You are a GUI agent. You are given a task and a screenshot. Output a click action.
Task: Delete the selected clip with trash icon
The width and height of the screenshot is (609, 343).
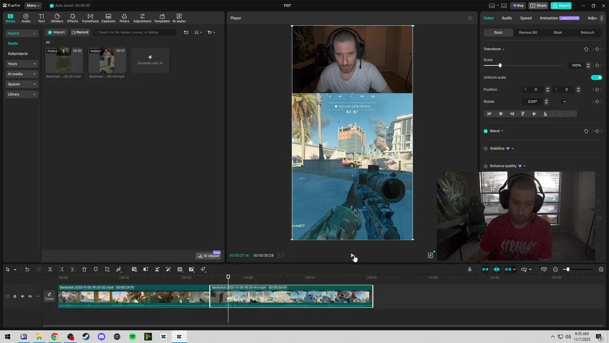[x=84, y=270]
